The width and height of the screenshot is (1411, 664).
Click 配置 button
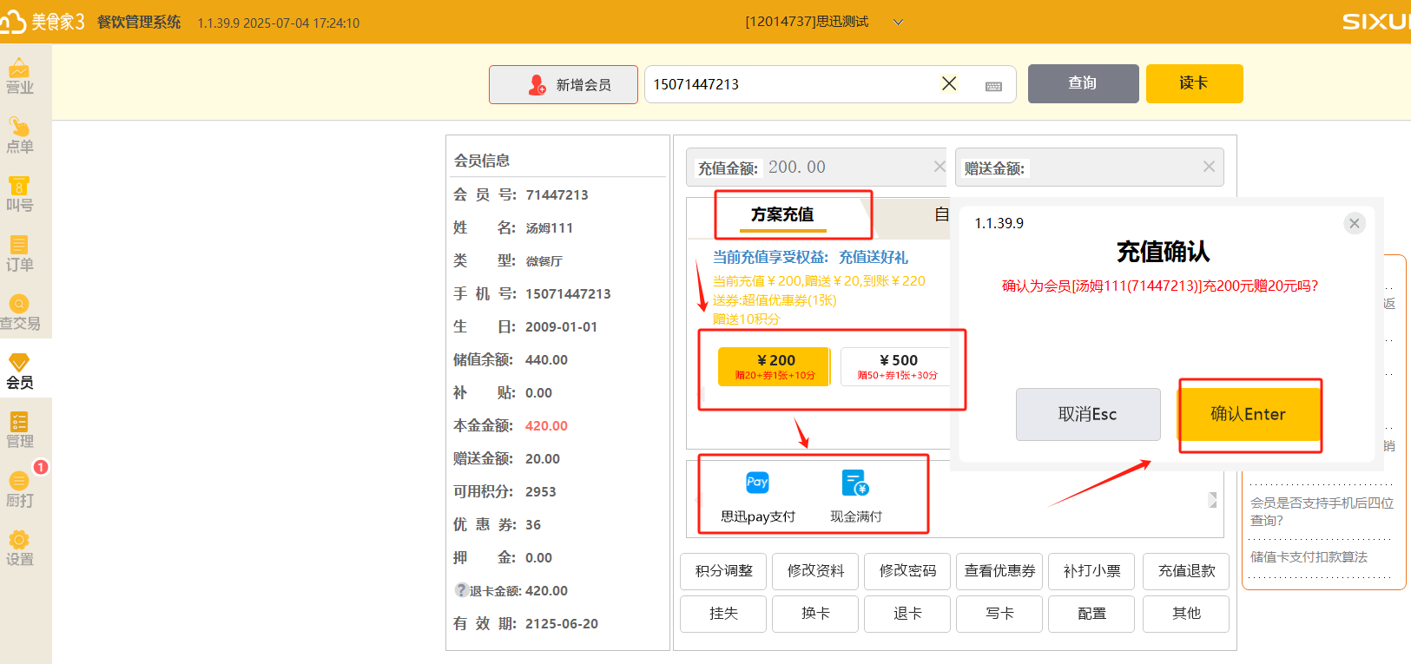(x=1091, y=614)
